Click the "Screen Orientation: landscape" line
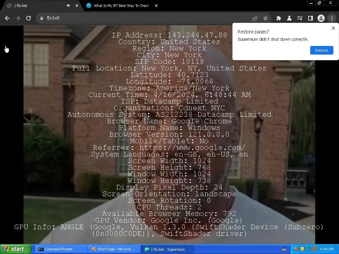This screenshot has height=254, width=339. pyautogui.click(x=169, y=194)
